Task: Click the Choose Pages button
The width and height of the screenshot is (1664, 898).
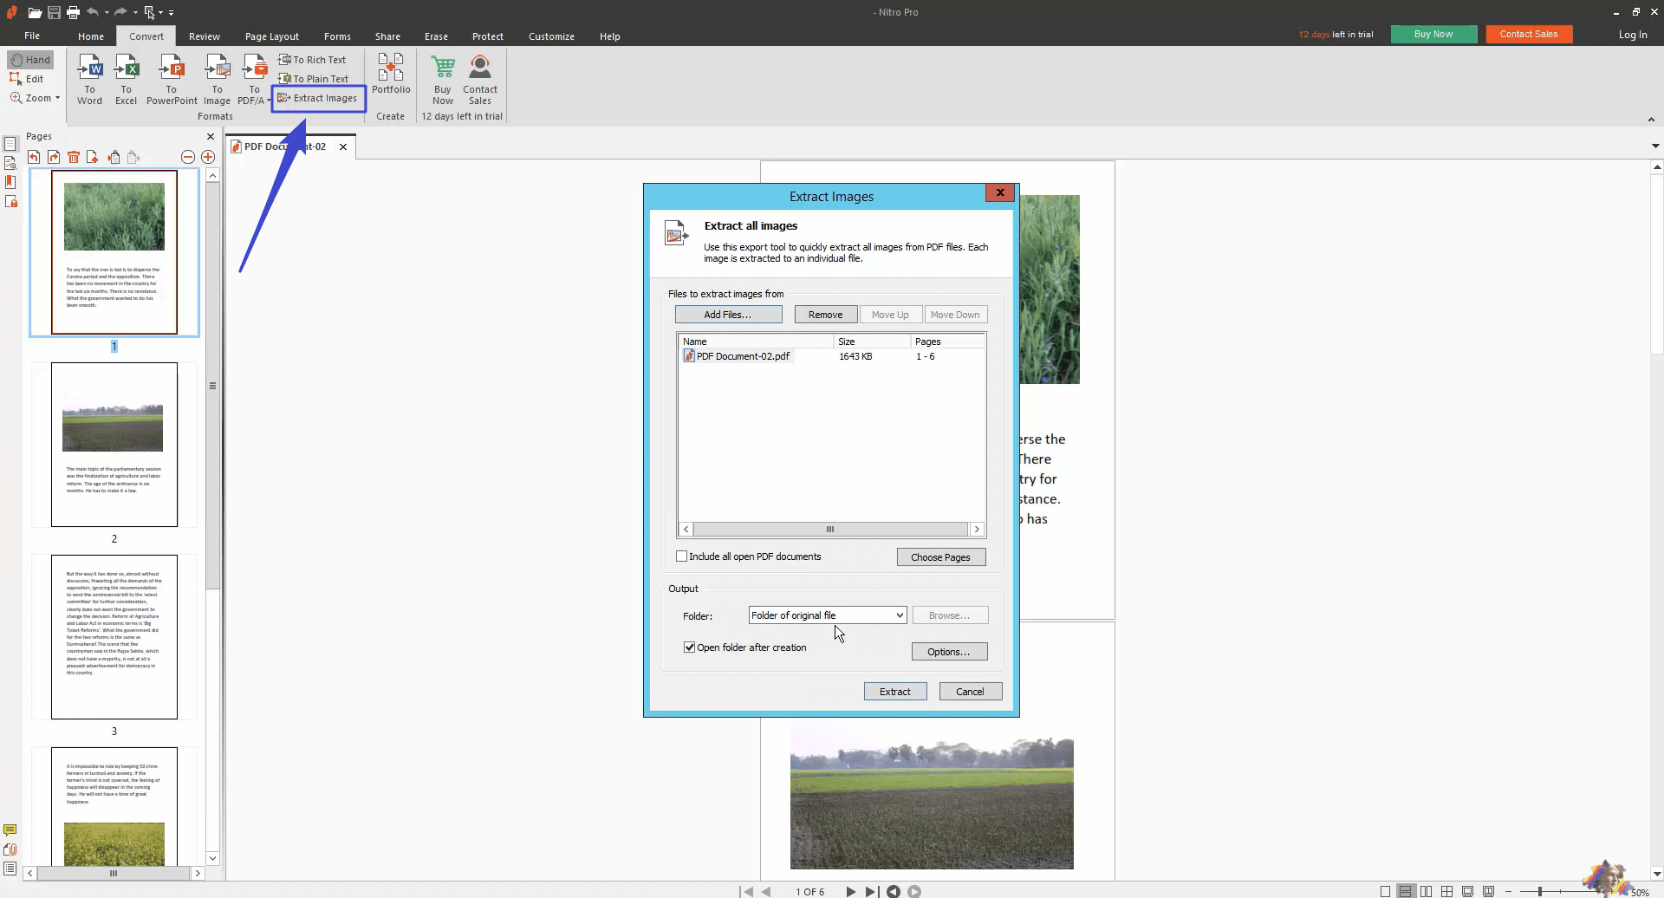Action: 941,556
